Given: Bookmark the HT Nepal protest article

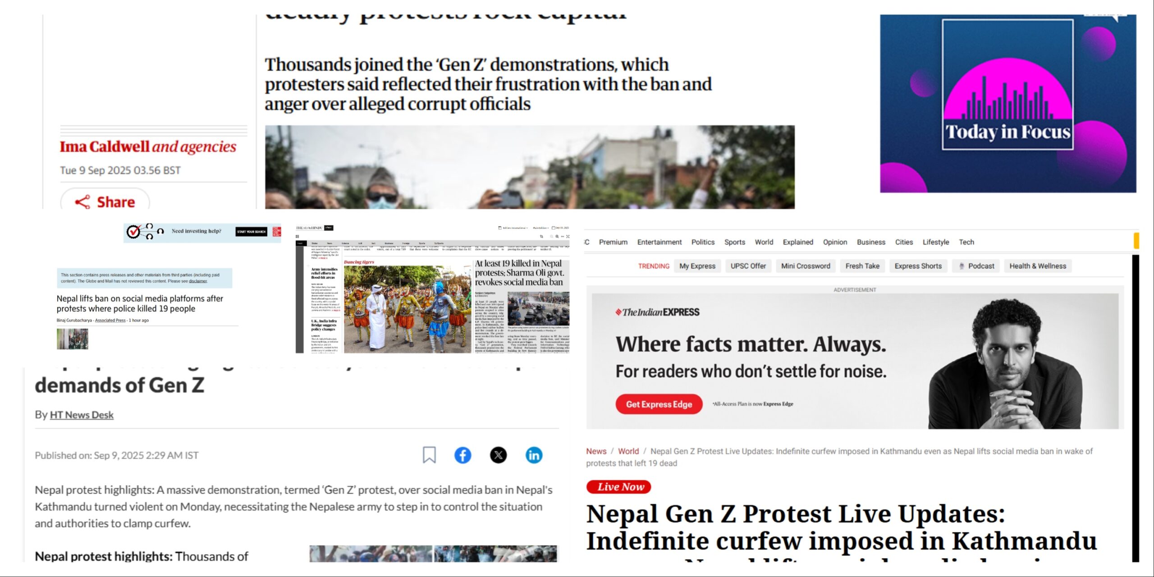Looking at the screenshot, I should (429, 455).
